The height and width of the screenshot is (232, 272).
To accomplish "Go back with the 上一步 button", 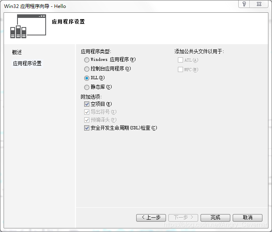I will pyautogui.click(x=151, y=218).
